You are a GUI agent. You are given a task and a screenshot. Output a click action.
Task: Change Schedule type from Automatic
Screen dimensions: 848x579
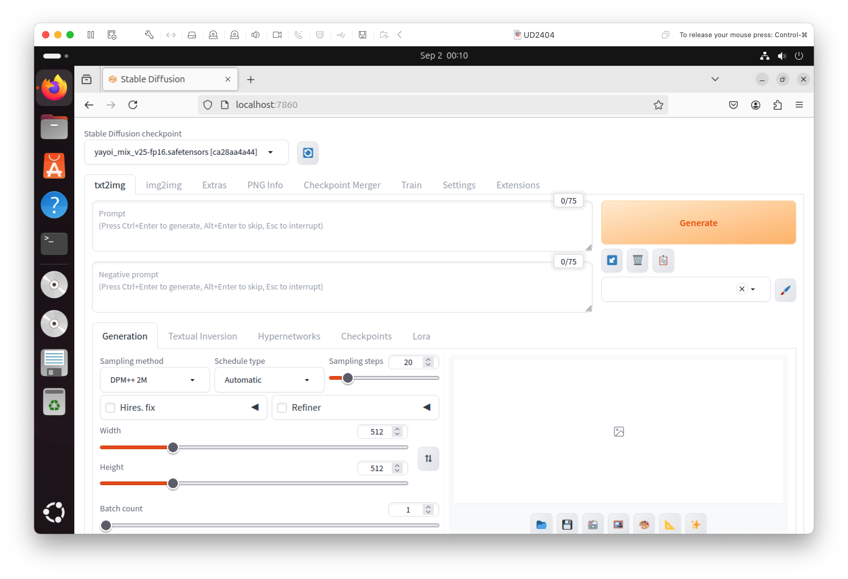(x=269, y=380)
